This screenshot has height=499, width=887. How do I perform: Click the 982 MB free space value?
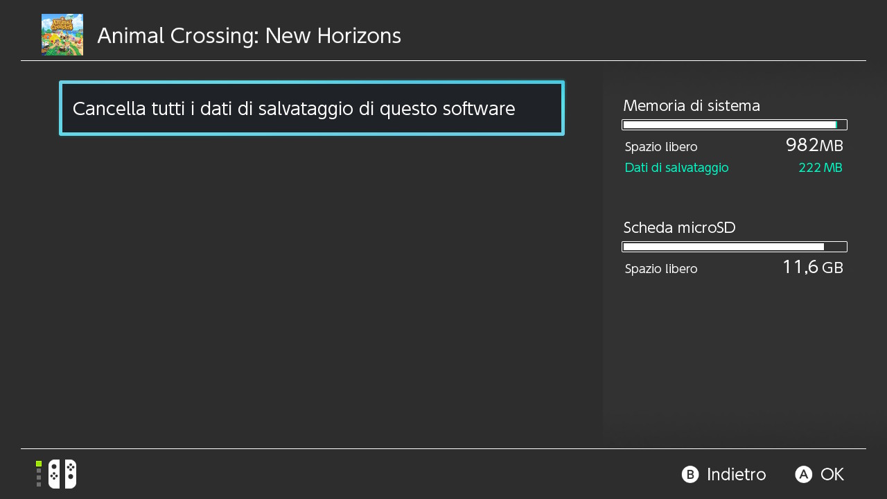pos(814,146)
